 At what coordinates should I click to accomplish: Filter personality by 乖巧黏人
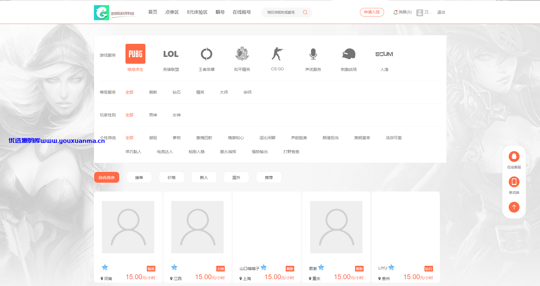133,152
